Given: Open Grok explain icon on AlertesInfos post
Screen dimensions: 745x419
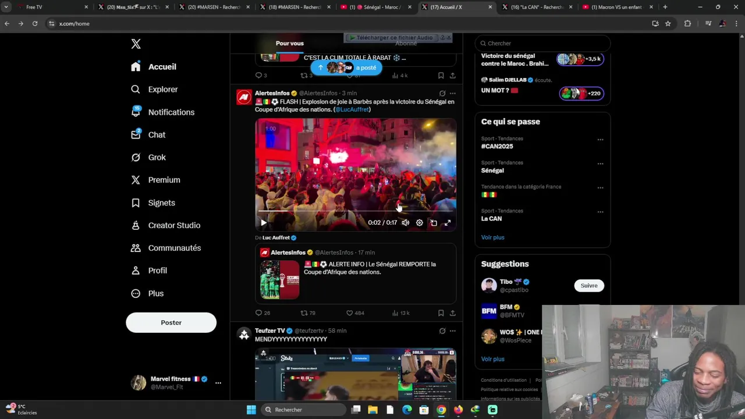Looking at the screenshot, I should coord(442,93).
